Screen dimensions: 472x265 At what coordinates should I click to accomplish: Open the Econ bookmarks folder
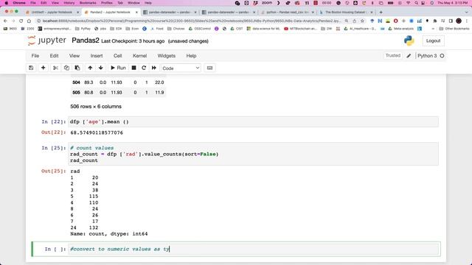133,29
